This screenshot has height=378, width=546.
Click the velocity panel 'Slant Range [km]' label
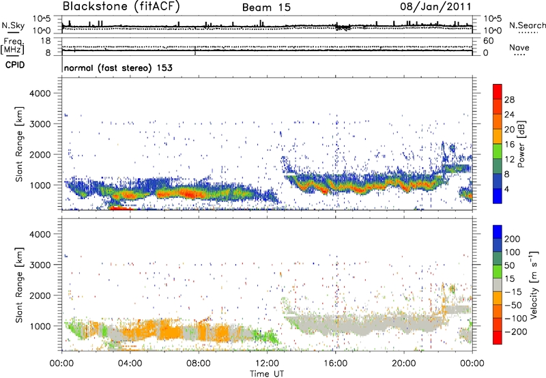[19, 285]
